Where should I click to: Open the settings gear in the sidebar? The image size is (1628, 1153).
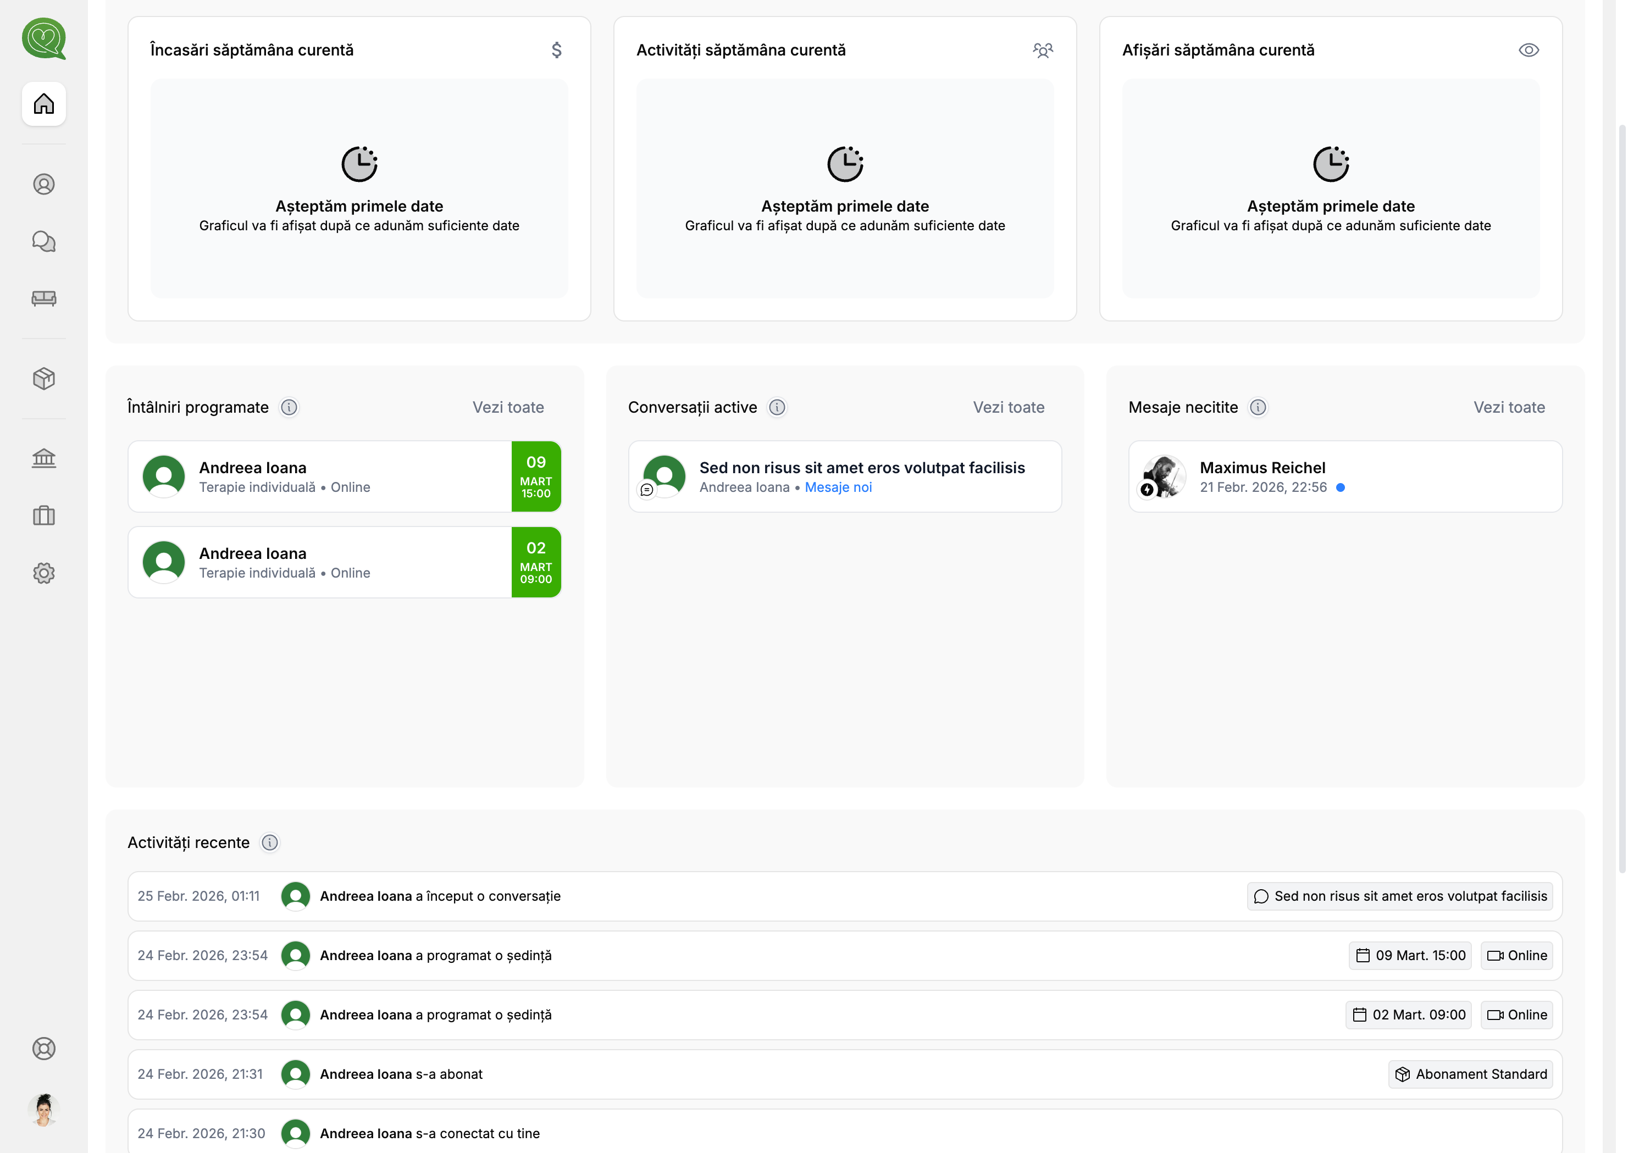click(44, 573)
